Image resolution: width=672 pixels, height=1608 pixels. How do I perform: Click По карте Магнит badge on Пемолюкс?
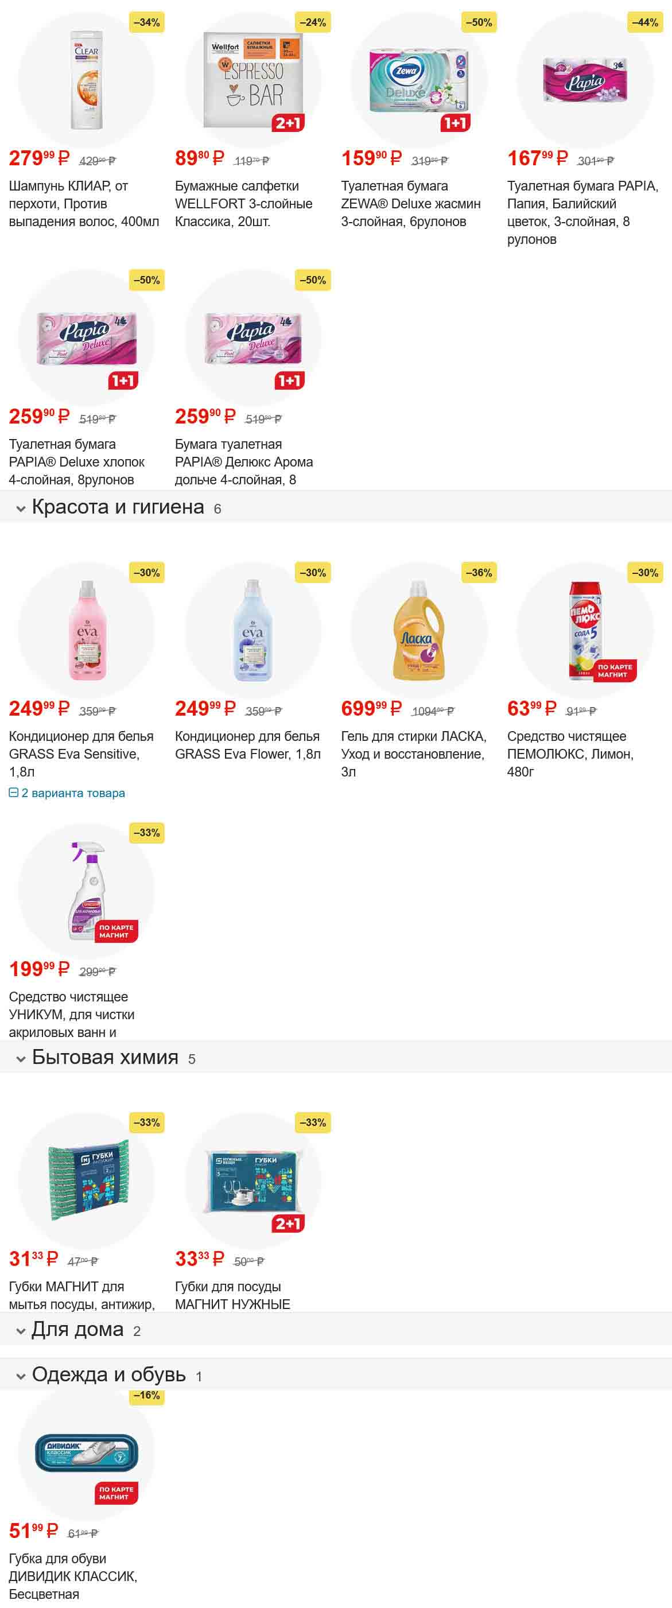point(615,671)
